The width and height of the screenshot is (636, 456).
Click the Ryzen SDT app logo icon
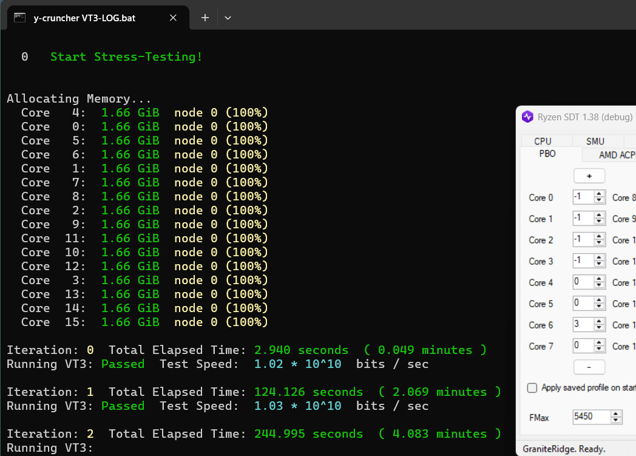click(x=527, y=117)
